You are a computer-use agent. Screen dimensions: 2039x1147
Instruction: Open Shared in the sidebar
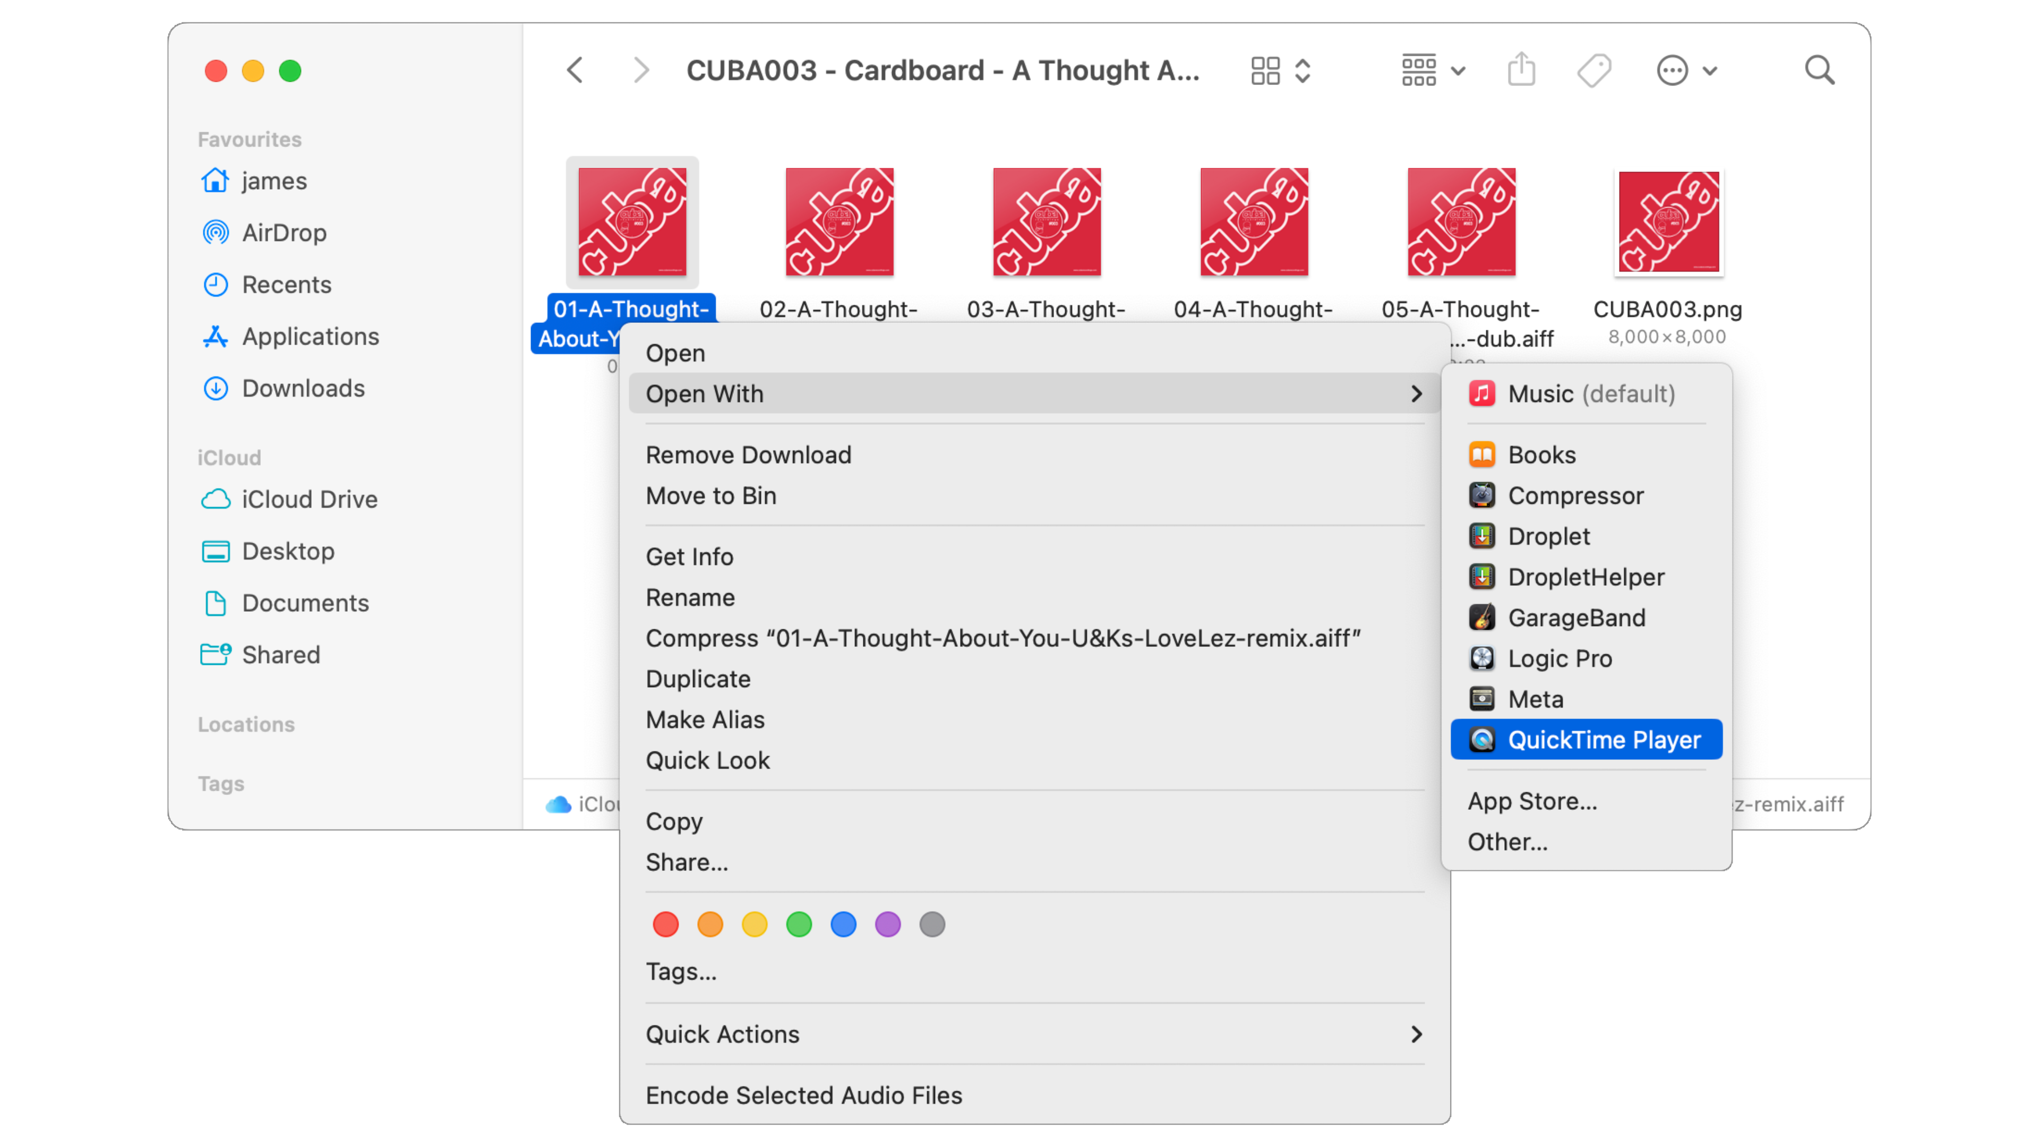click(x=261, y=655)
